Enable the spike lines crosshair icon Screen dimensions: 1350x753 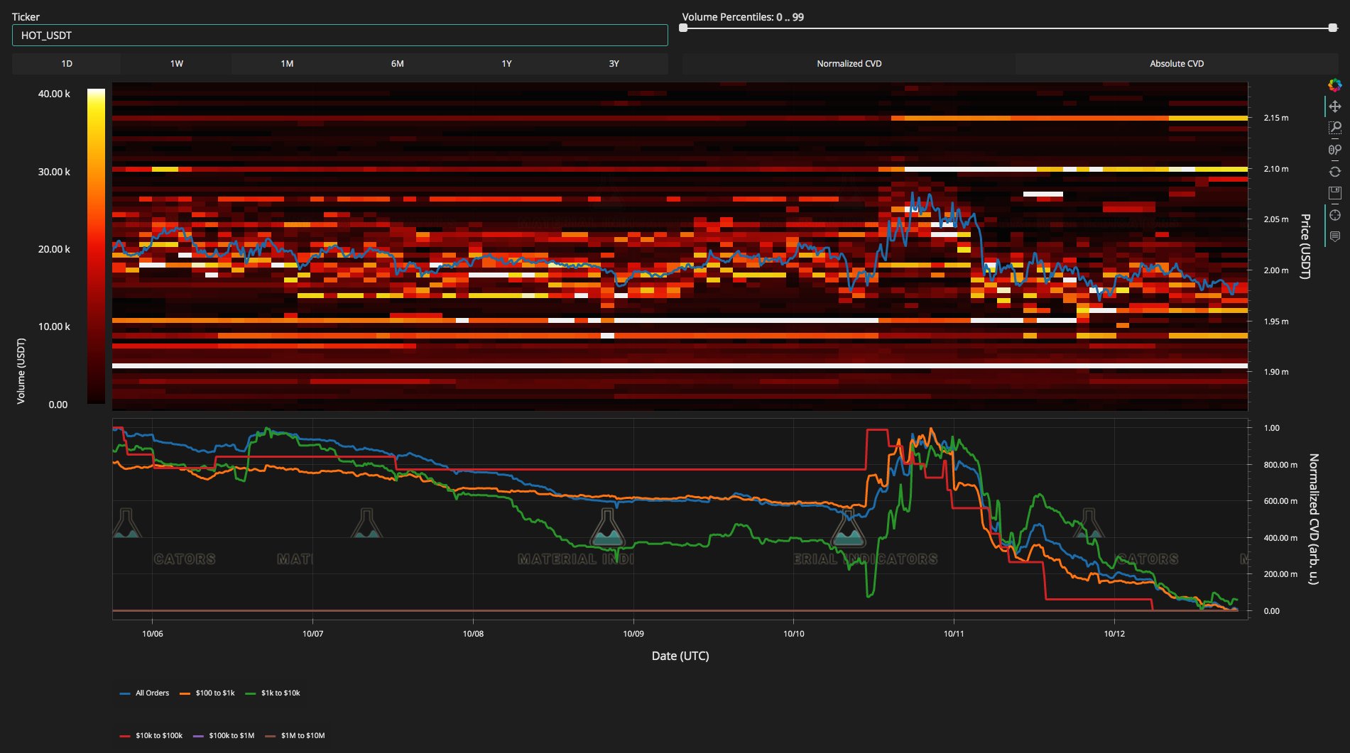[x=1336, y=214]
